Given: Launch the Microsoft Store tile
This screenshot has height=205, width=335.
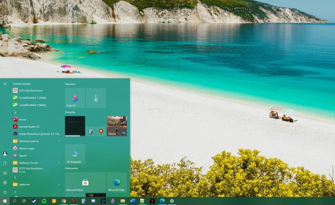Looking at the screenshot, I should coord(85,182).
